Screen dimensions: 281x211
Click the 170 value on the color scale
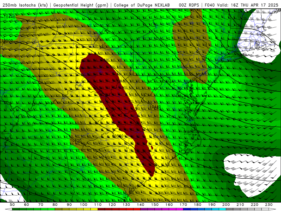tap(183, 205)
